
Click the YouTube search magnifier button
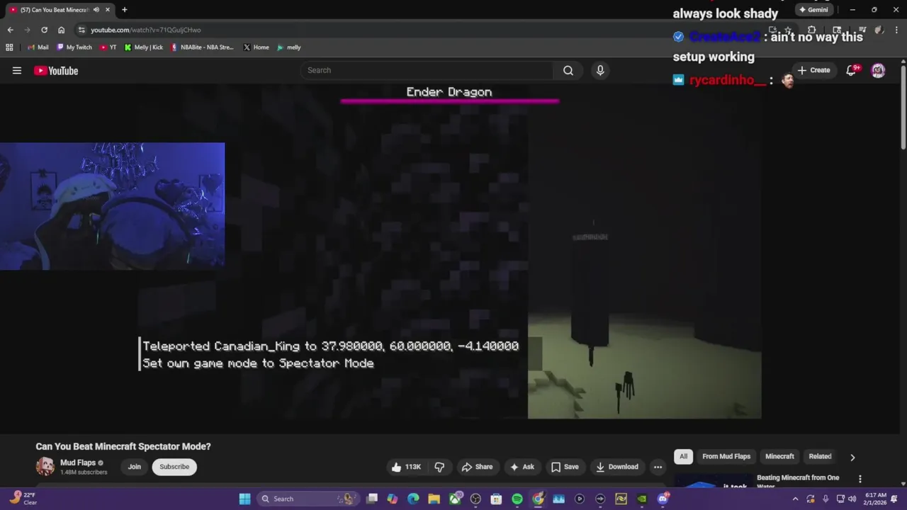(x=568, y=70)
